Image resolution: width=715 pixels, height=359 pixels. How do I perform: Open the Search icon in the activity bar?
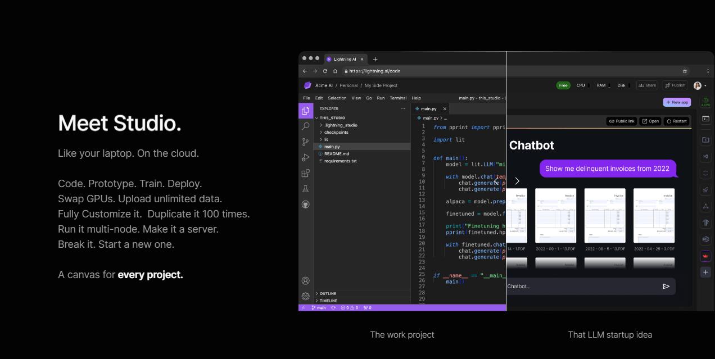[306, 126]
